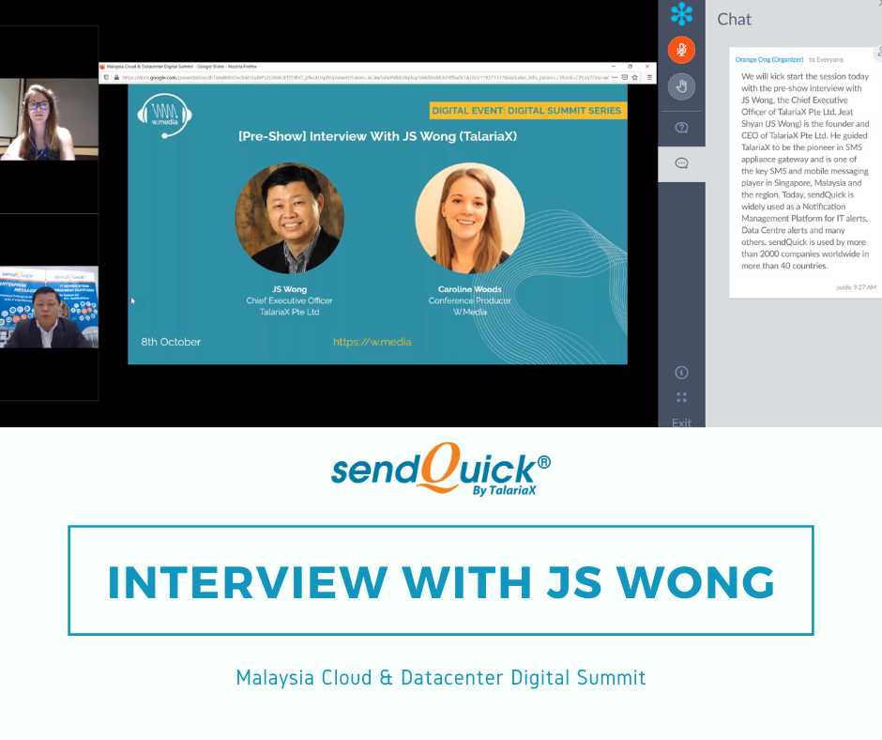Click the Firefox logo in the title bar
The image size is (882, 740).
click(102, 67)
